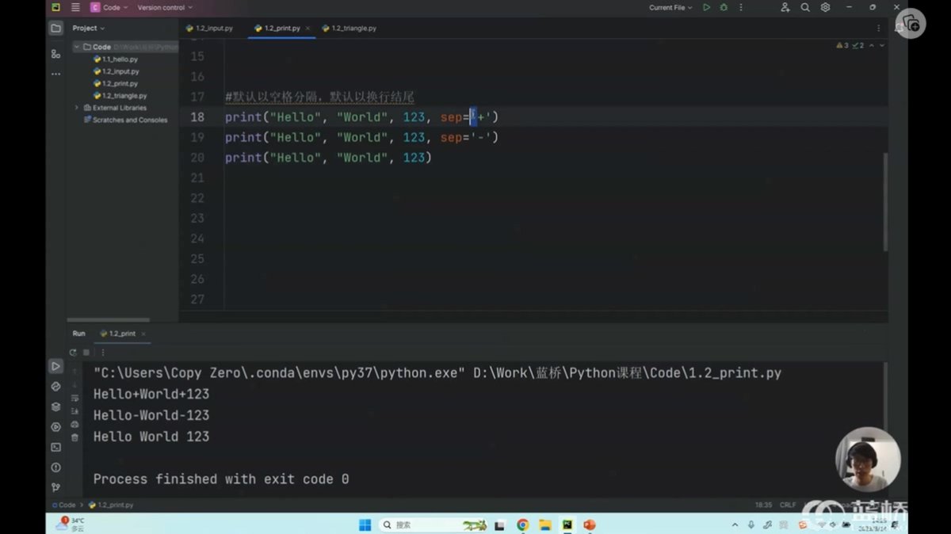Screen dimensions: 951x534
Task: Run the current file with green play button
Action: [706, 7]
